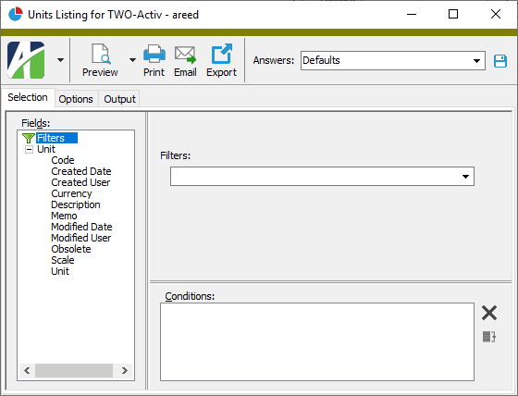Image resolution: width=518 pixels, height=396 pixels.
Task: Select the Obsolete field in tree
Action: pos(71,249)
